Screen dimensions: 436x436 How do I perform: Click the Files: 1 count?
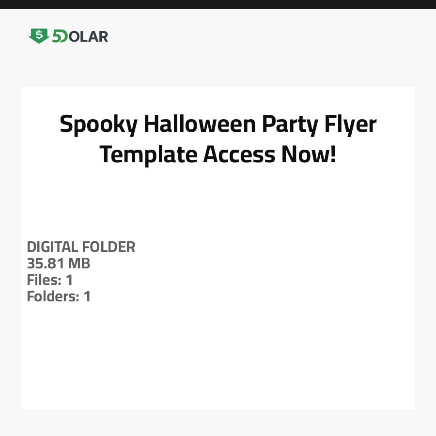coord(50,280)
